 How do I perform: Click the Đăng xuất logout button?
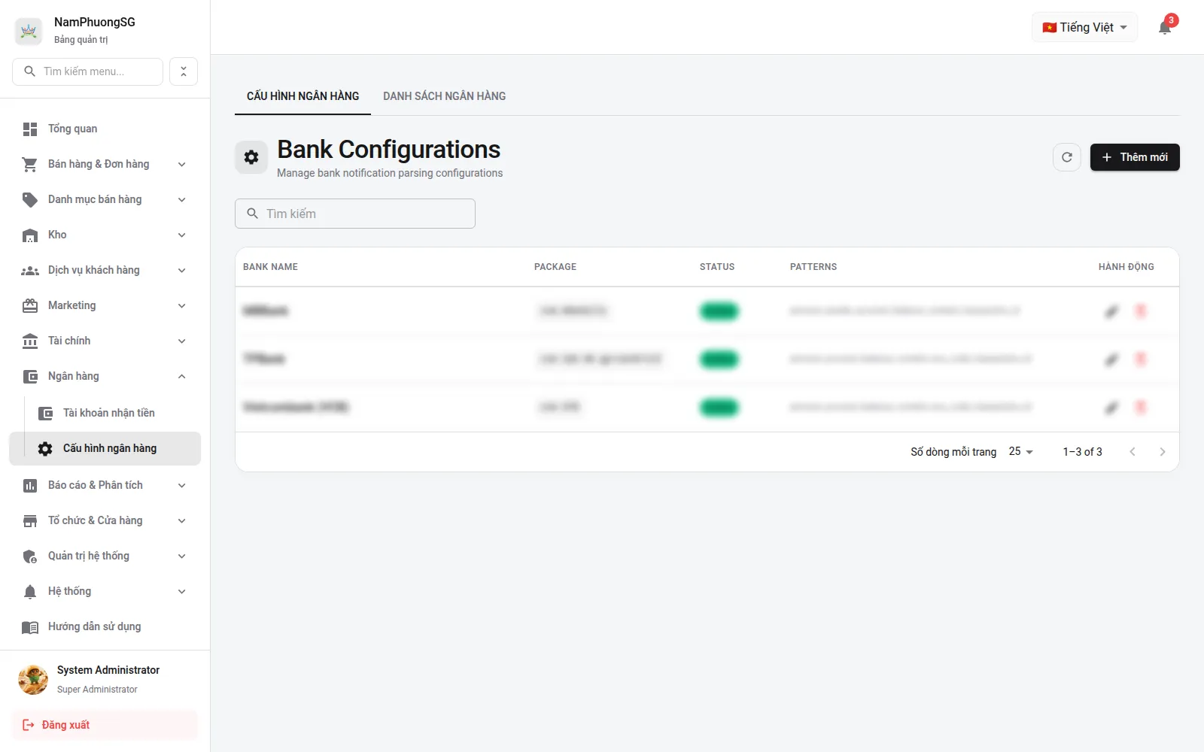click(x=105, y=725)
